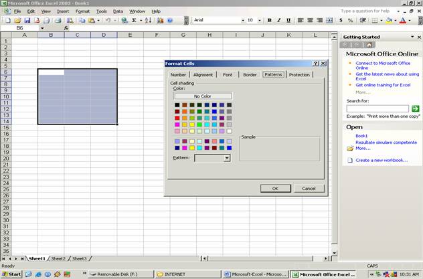Screen dimensions: 423x279
Task: Click the task pane Home icon
Action: (369, 45)
